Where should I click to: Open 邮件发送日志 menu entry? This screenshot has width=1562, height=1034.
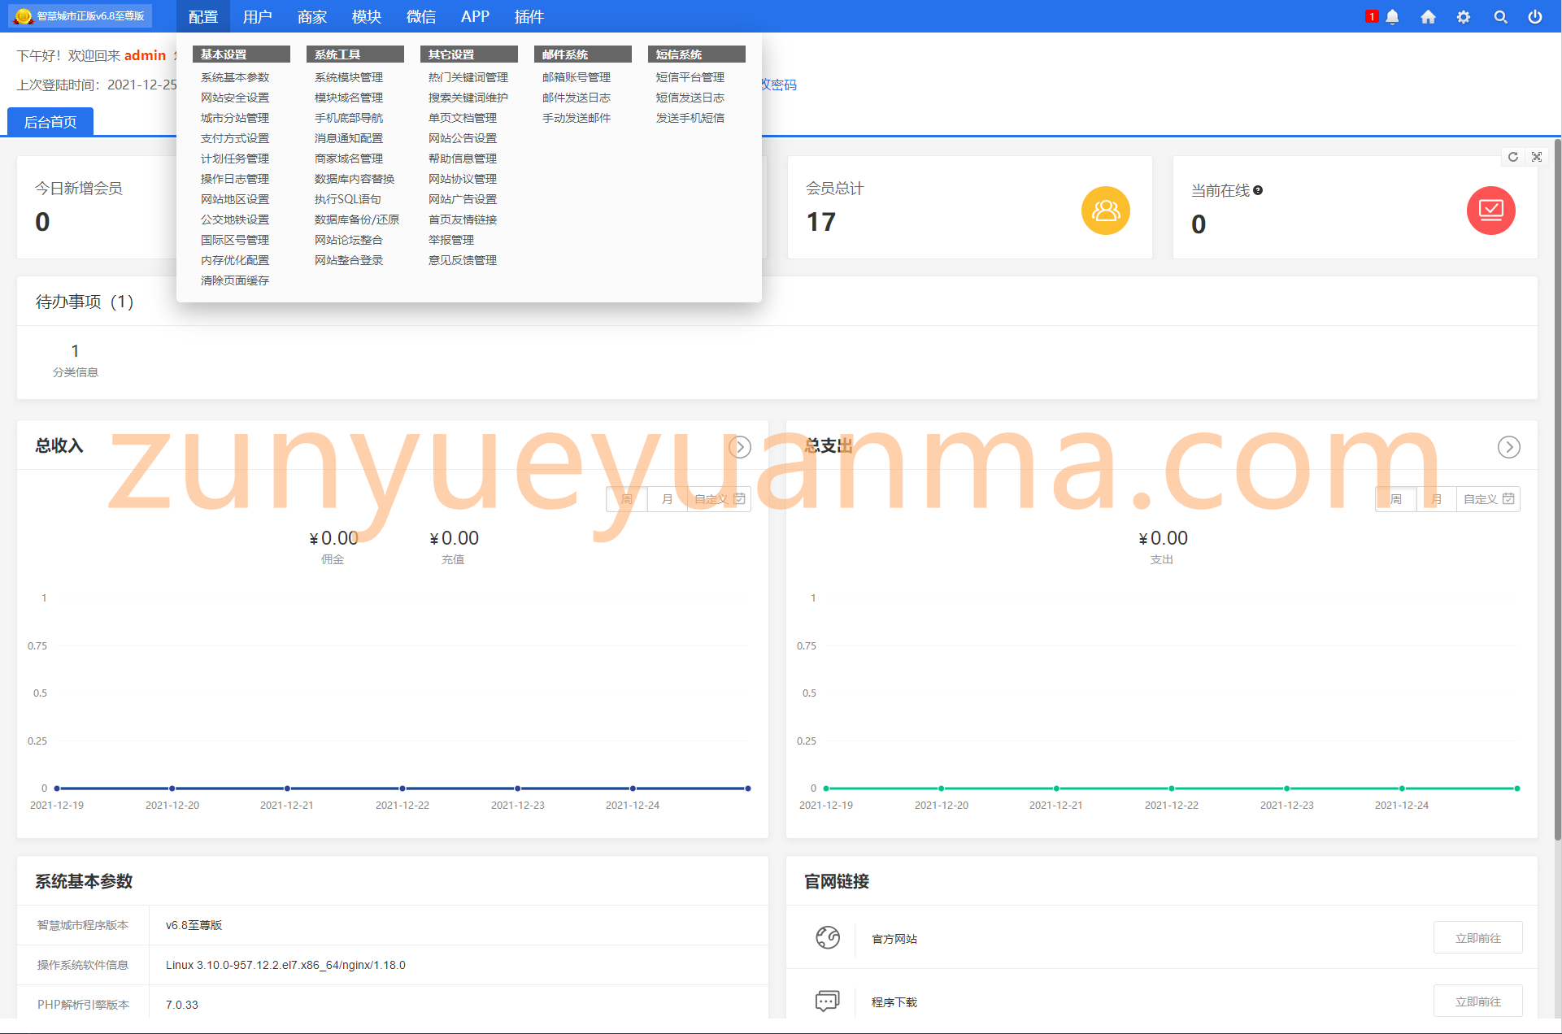577,98
